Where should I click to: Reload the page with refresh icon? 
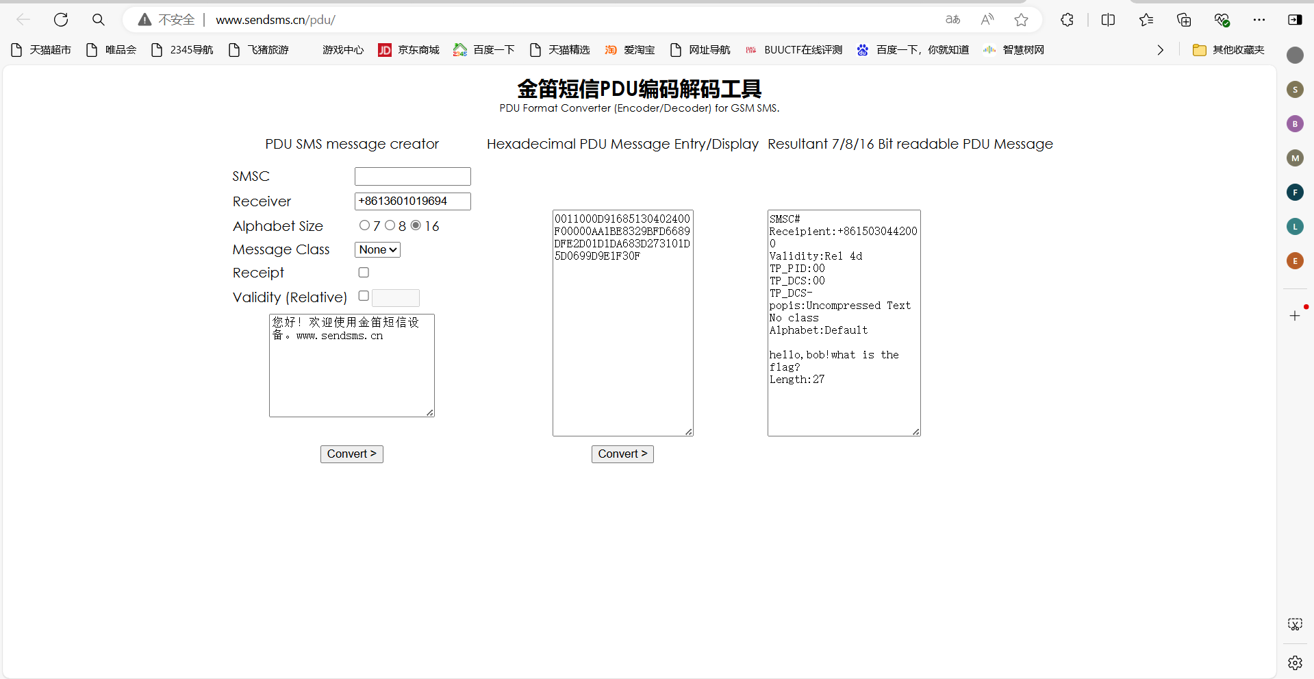pos(61,20)
